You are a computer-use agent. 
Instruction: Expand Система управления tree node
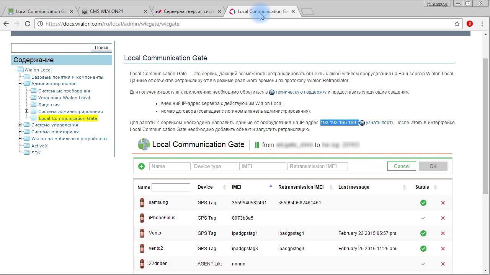(x=20, y=125)
